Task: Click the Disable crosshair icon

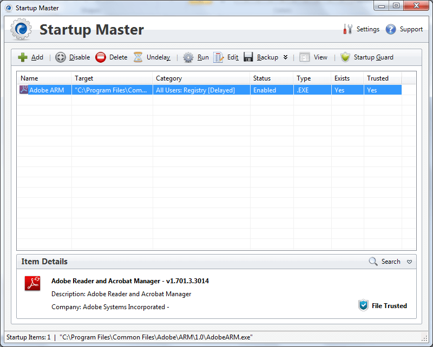Action: tap(61, 57)
